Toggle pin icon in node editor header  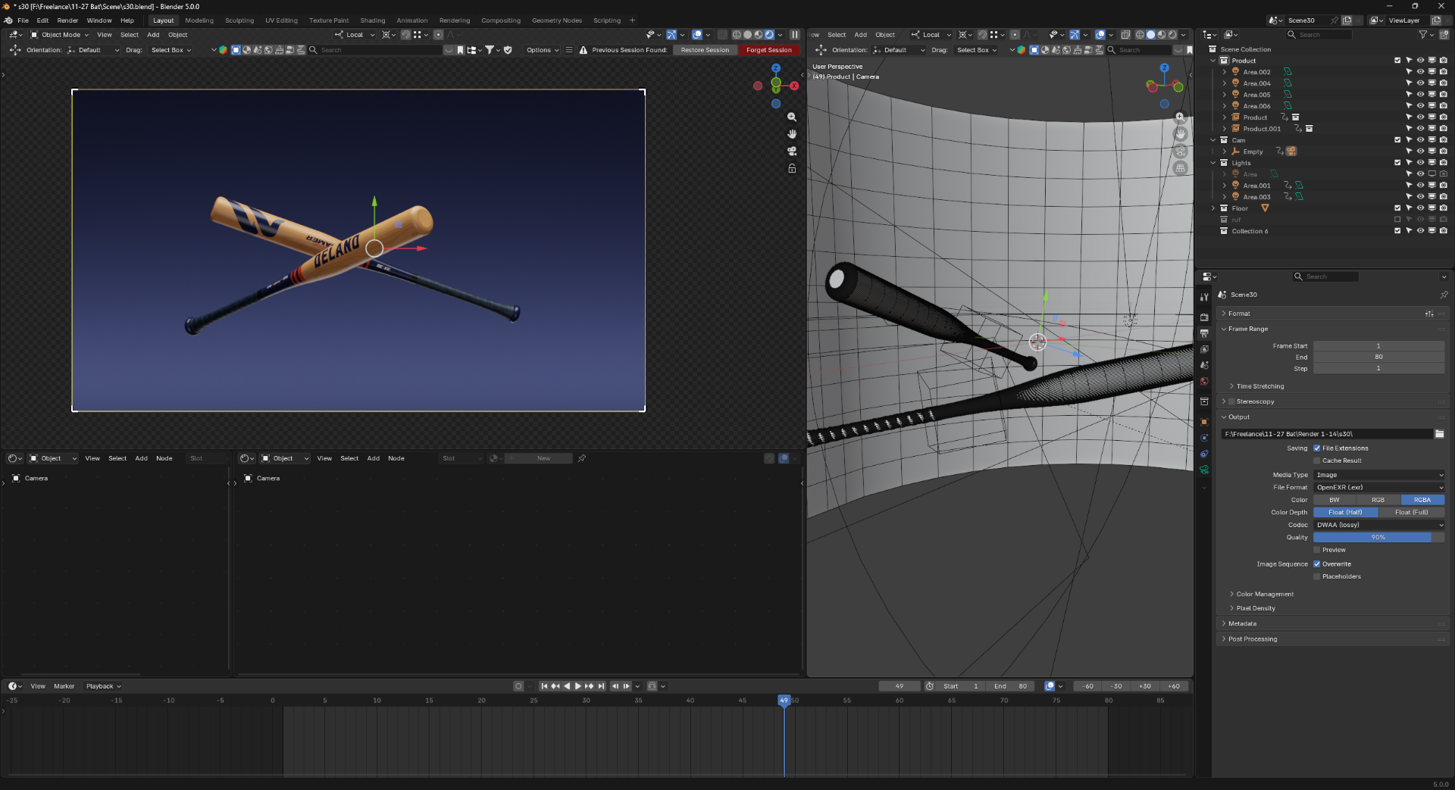(582, 458)
